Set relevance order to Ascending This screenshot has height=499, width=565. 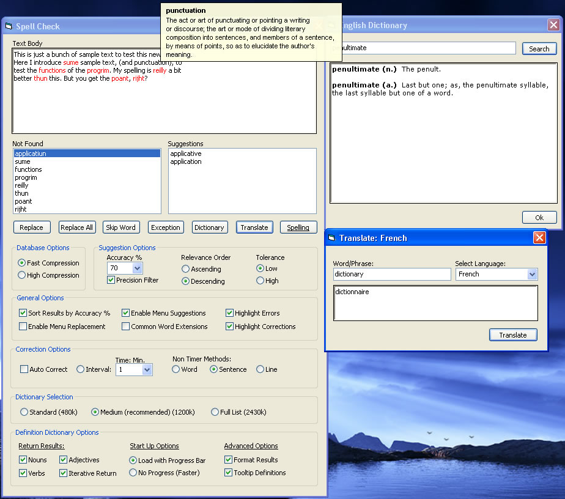click(x=185, y=269)
